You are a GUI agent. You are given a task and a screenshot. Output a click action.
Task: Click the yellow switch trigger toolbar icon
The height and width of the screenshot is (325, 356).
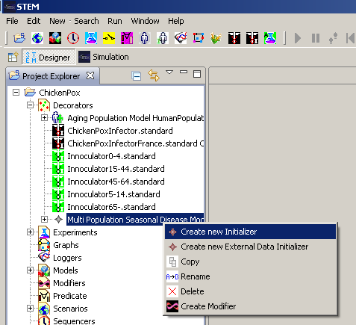(x=109, y=38)
